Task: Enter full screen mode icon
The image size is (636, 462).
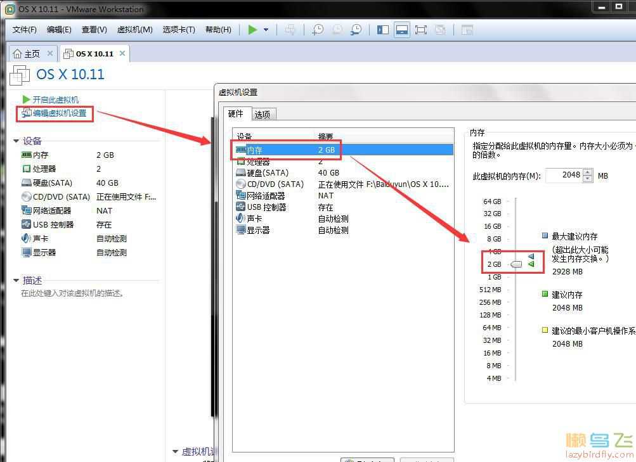Action: click(420, 30)
